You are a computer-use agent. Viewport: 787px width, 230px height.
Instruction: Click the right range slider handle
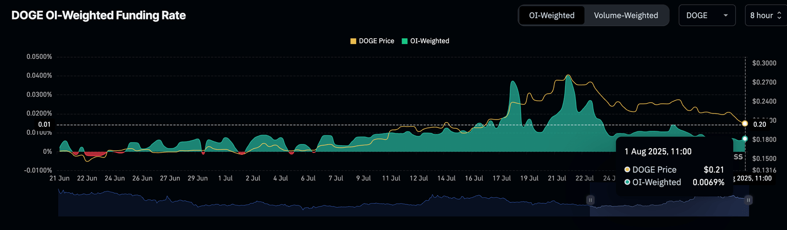click(748, 200)
